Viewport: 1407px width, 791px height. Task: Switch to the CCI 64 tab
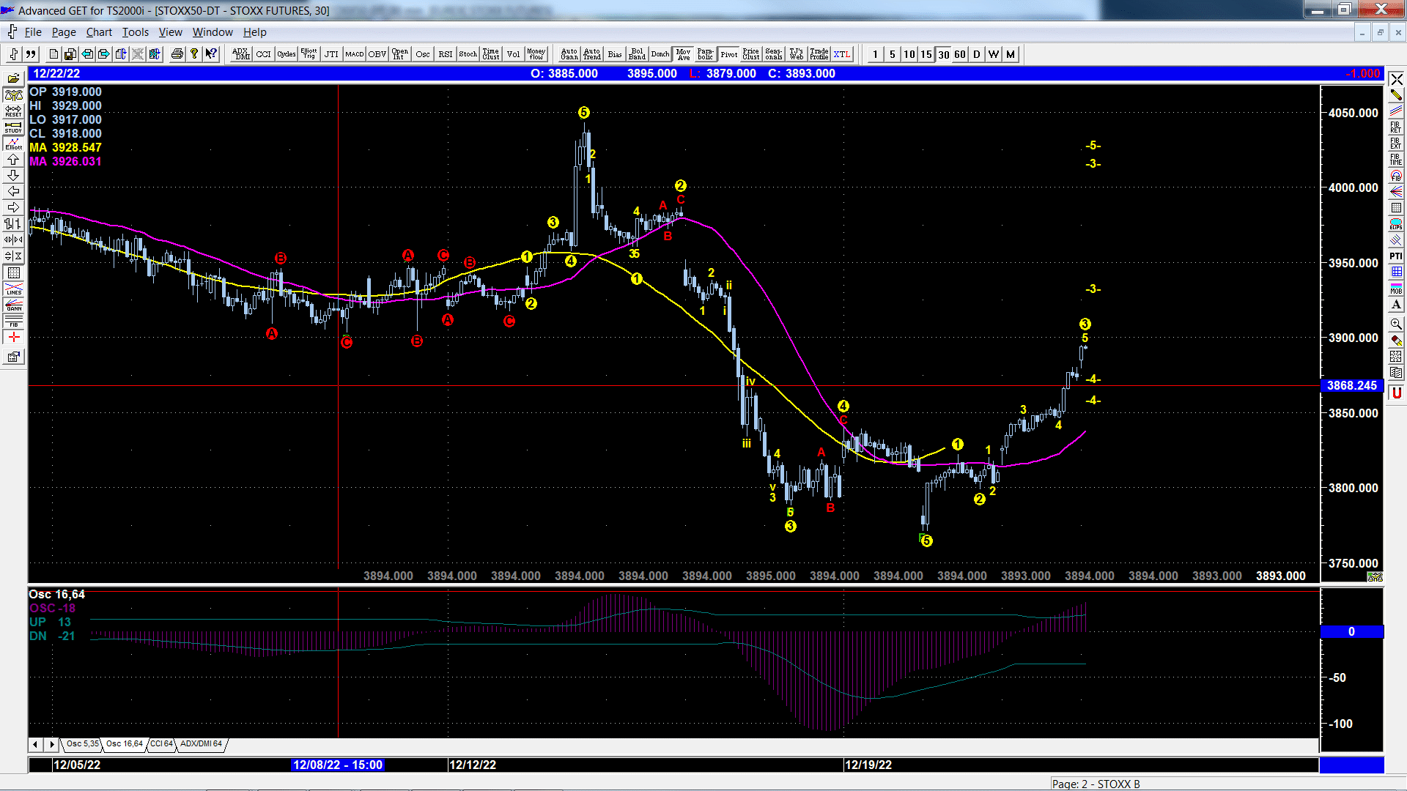pyautogui.click(x=162, y=744)
